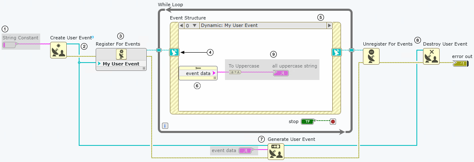The height and width of the screenshot is (162, 474).
Task: Go to next event case arrow
Action: coord(329,26)
